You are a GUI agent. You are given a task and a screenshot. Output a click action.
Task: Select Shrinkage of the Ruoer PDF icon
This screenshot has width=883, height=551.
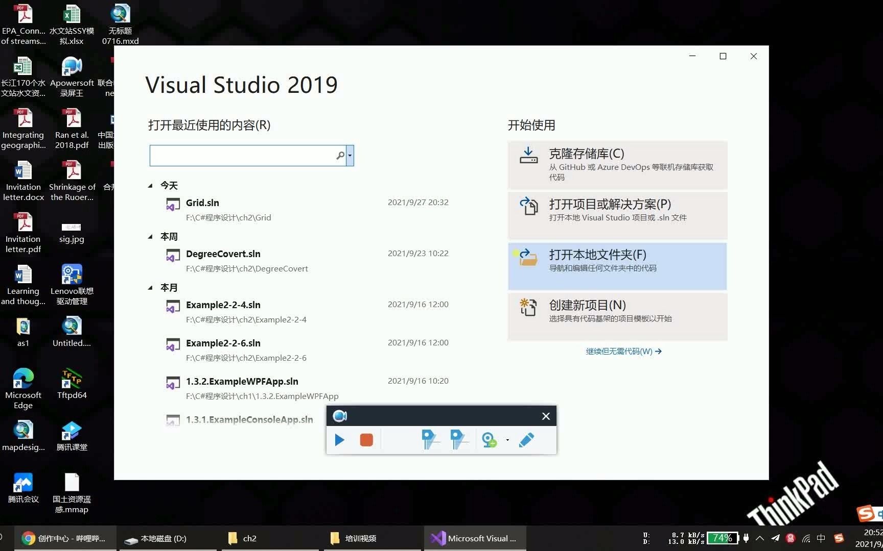click(x=72, y=181)
